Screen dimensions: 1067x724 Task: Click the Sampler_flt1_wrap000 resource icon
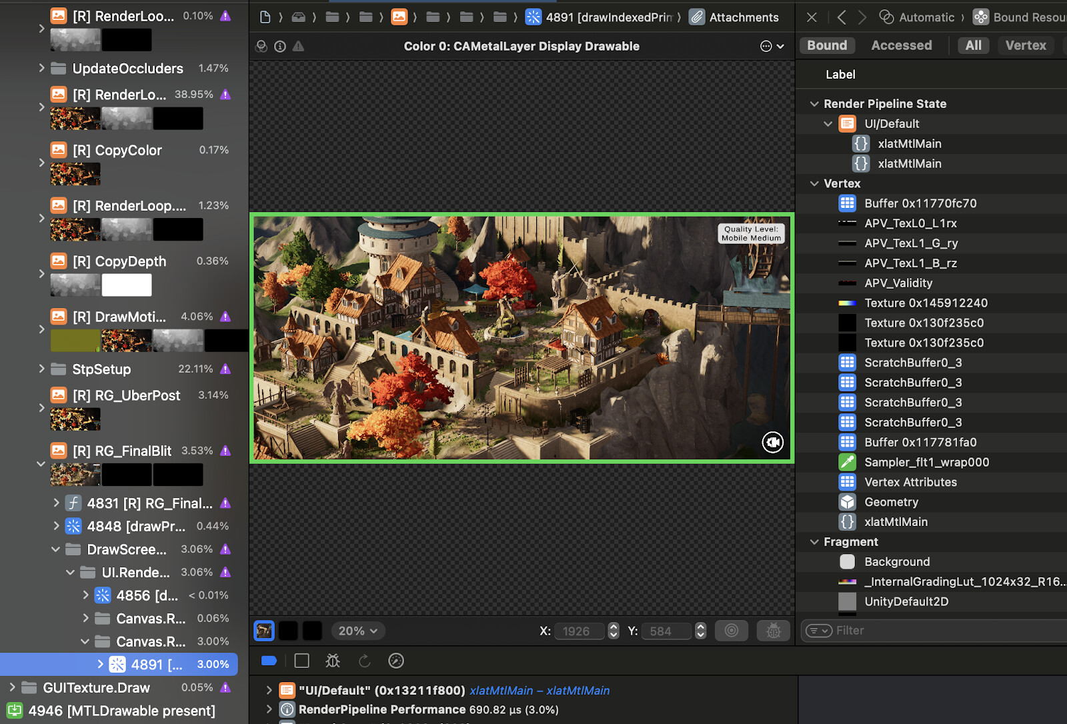[847, 462]
